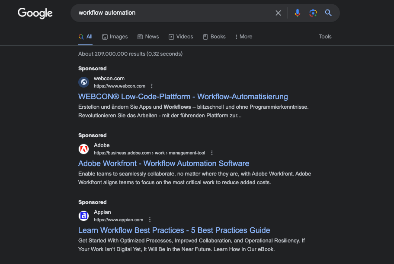
Task: Click the Images tab picture icon
Action: point(105,37)
